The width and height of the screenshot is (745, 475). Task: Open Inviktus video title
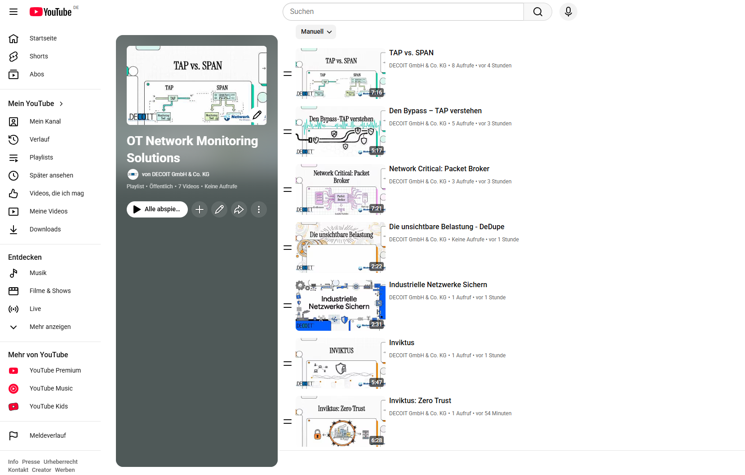[402, 343]
